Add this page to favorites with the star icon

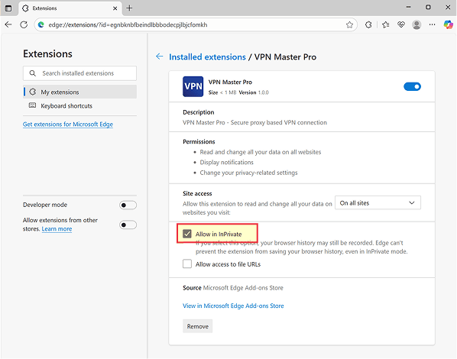349,24
